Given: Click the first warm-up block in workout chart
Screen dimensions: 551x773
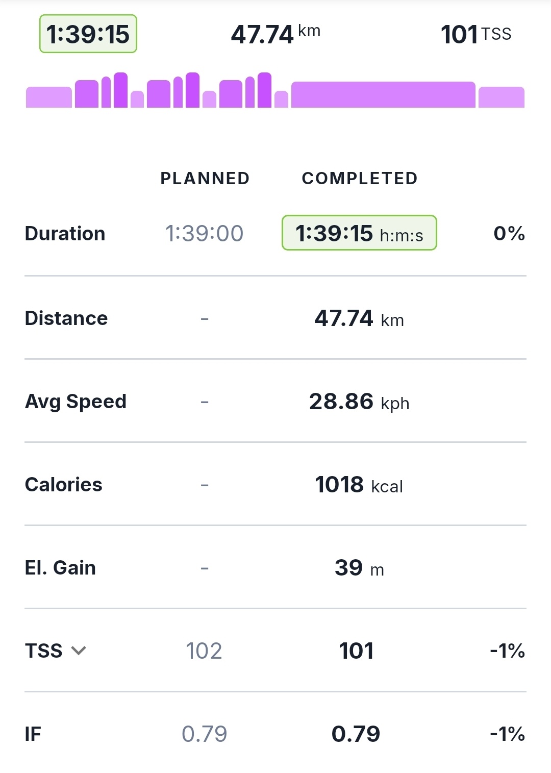Looking at the screenshot, I should click(49, 97).
